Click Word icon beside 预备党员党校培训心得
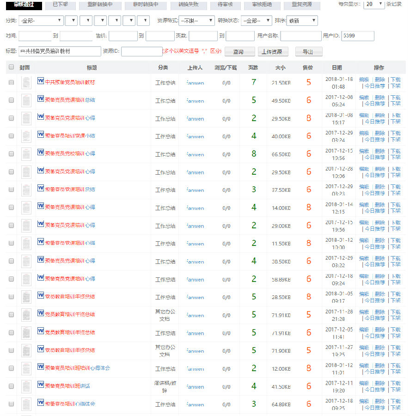 [x=41, y=153]
